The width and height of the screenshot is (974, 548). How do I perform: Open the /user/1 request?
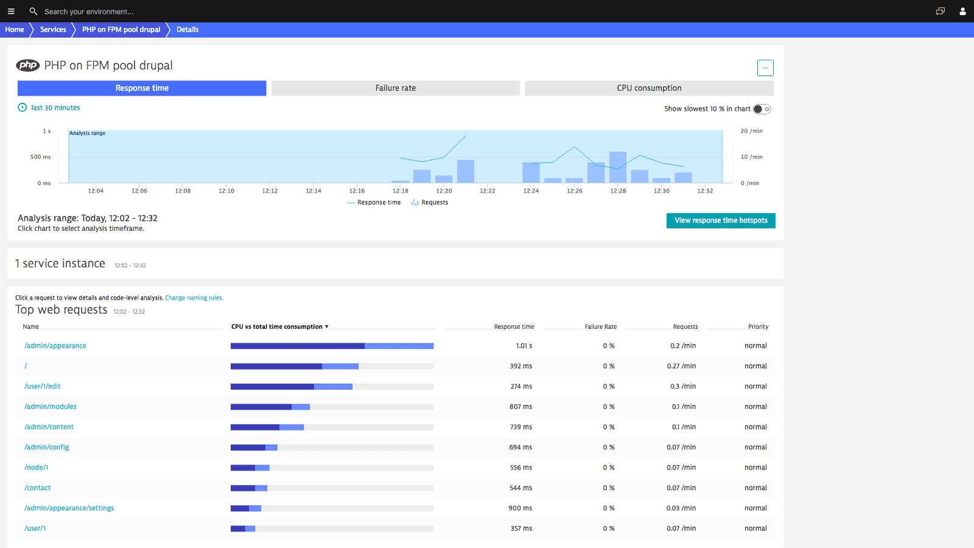(35, 529)
